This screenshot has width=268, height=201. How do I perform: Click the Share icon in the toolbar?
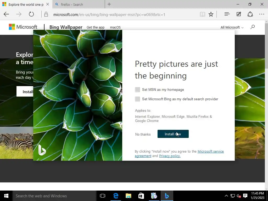(250, 14)
